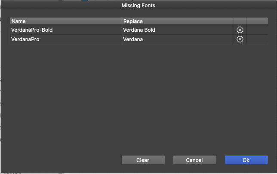The image size is (277, 174).
Task: Open the Verdana replacement font dropdown cell
Action: coord(178,39)
